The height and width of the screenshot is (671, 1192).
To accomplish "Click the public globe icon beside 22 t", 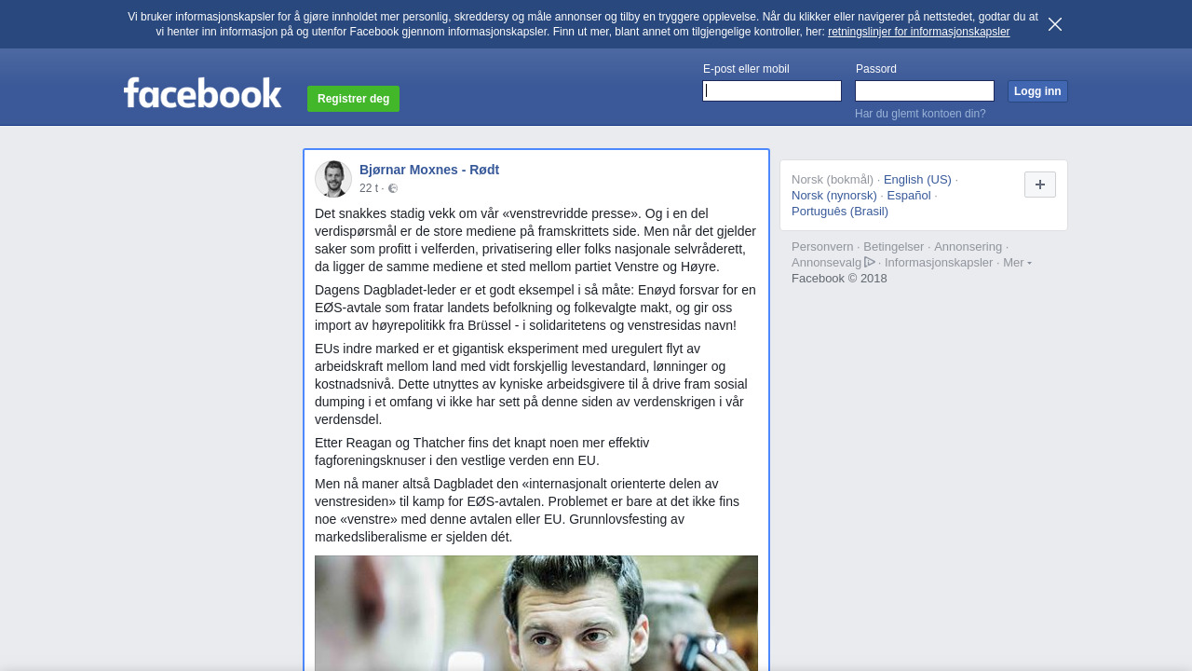I will (393, 188).
